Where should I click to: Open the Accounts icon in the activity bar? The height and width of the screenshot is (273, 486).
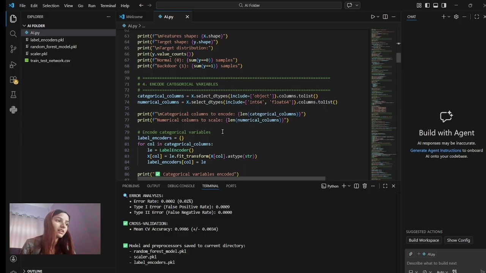[x=13, y=259]
